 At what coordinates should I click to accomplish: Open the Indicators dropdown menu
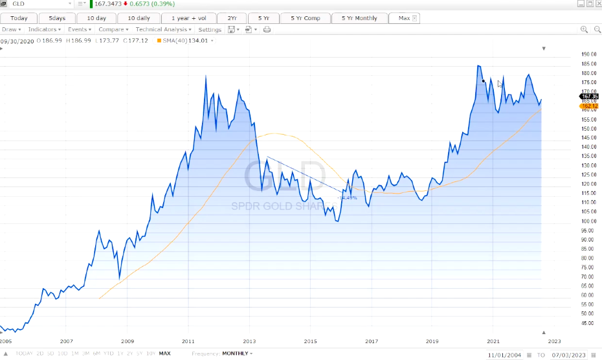tap(45, 30)
